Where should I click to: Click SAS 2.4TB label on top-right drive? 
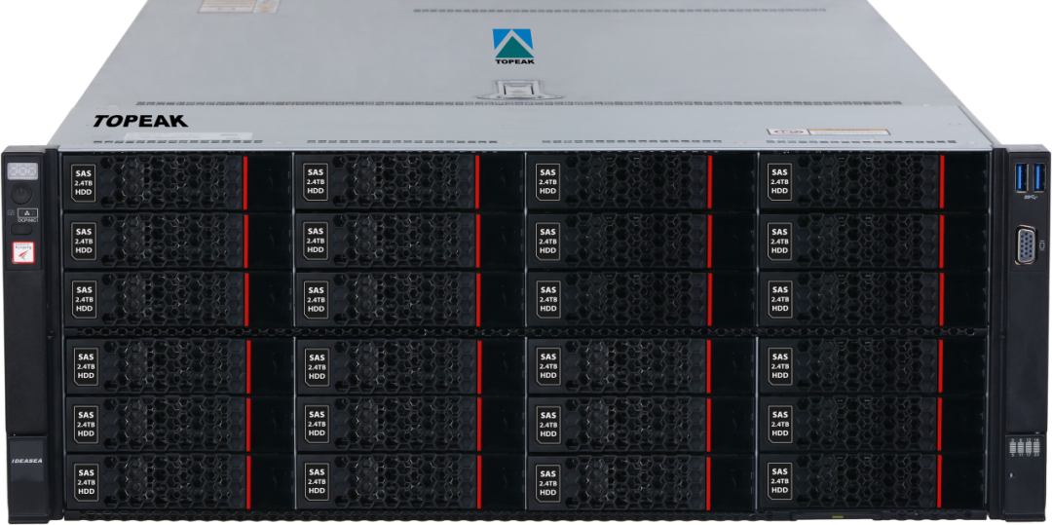[779, 182]
